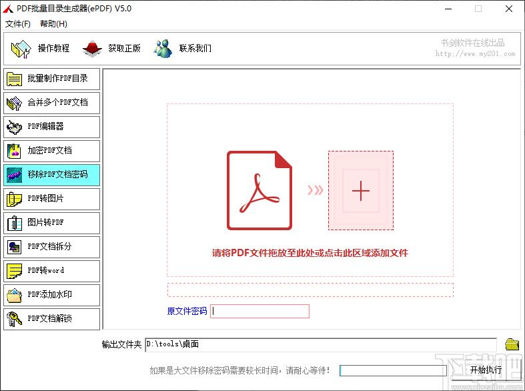Click the empty dashed file list strip
Screen dimensions: 525x391
tap(310, 290)
